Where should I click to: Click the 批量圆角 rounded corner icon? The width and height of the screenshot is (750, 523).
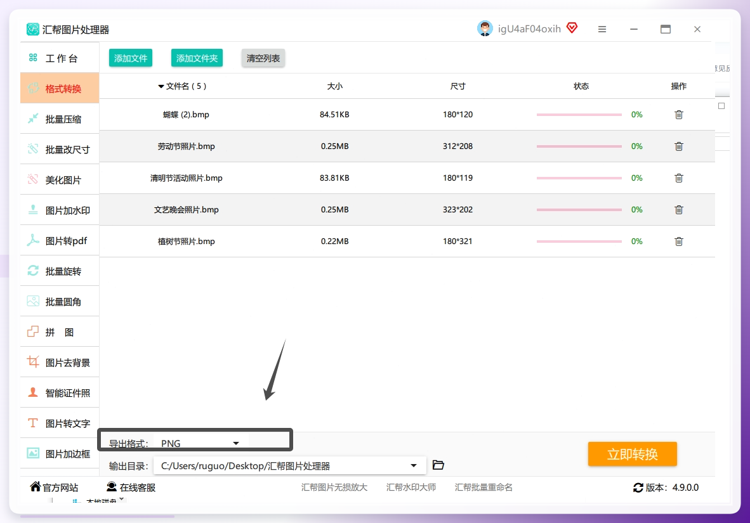tap(33, 301)
